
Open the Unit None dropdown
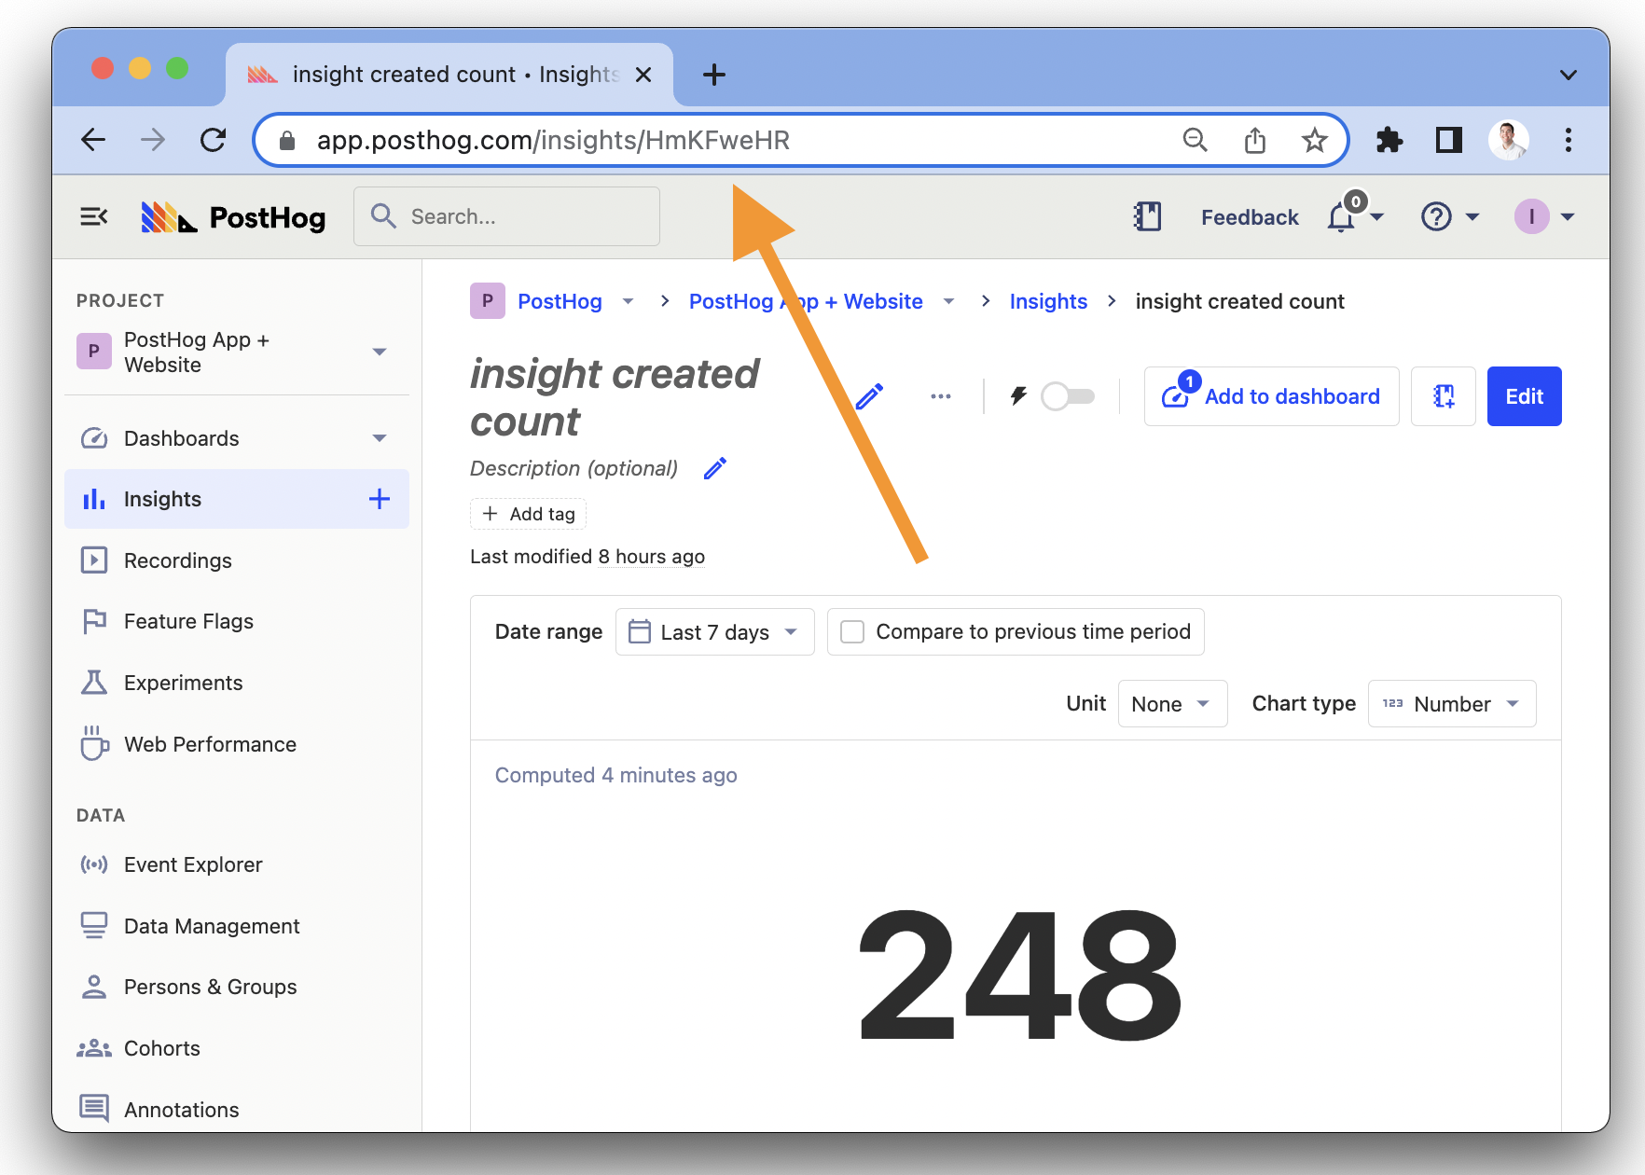pyautogui.click(x=1171, y=704)
